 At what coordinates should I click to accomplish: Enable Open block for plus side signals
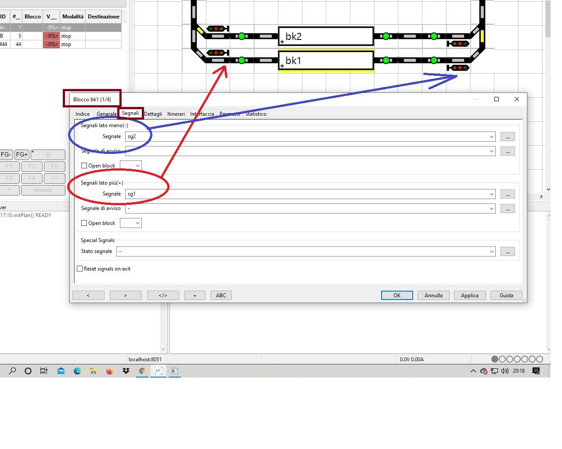point(84,223)
